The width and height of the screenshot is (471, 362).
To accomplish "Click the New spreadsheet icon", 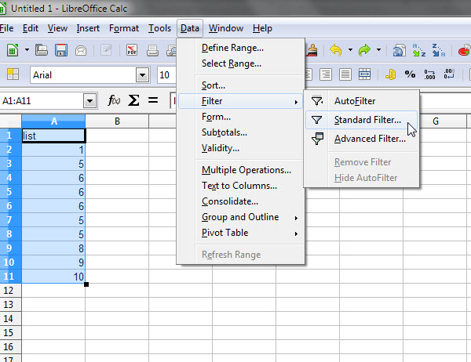I will point(13,50).
